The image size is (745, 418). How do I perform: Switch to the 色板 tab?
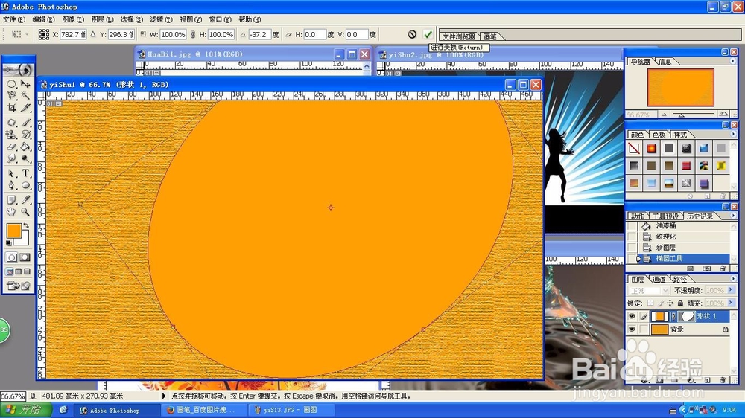click(659, 135)
